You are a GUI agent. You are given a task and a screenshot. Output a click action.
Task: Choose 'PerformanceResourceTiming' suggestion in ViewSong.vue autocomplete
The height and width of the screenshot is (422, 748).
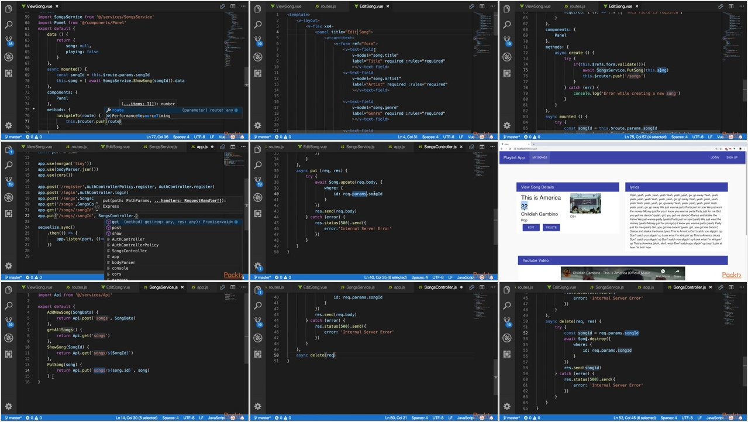pyautogui.click(x=173, y=116)
